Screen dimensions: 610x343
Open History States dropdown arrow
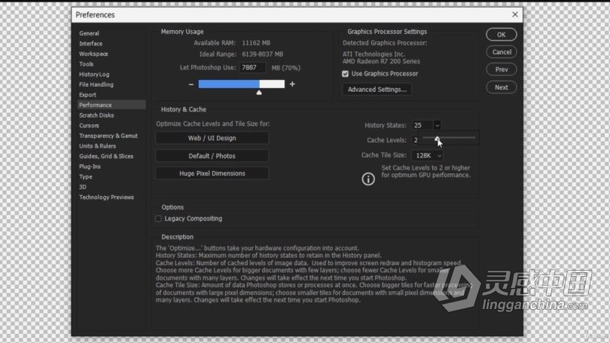coord(438,125)
